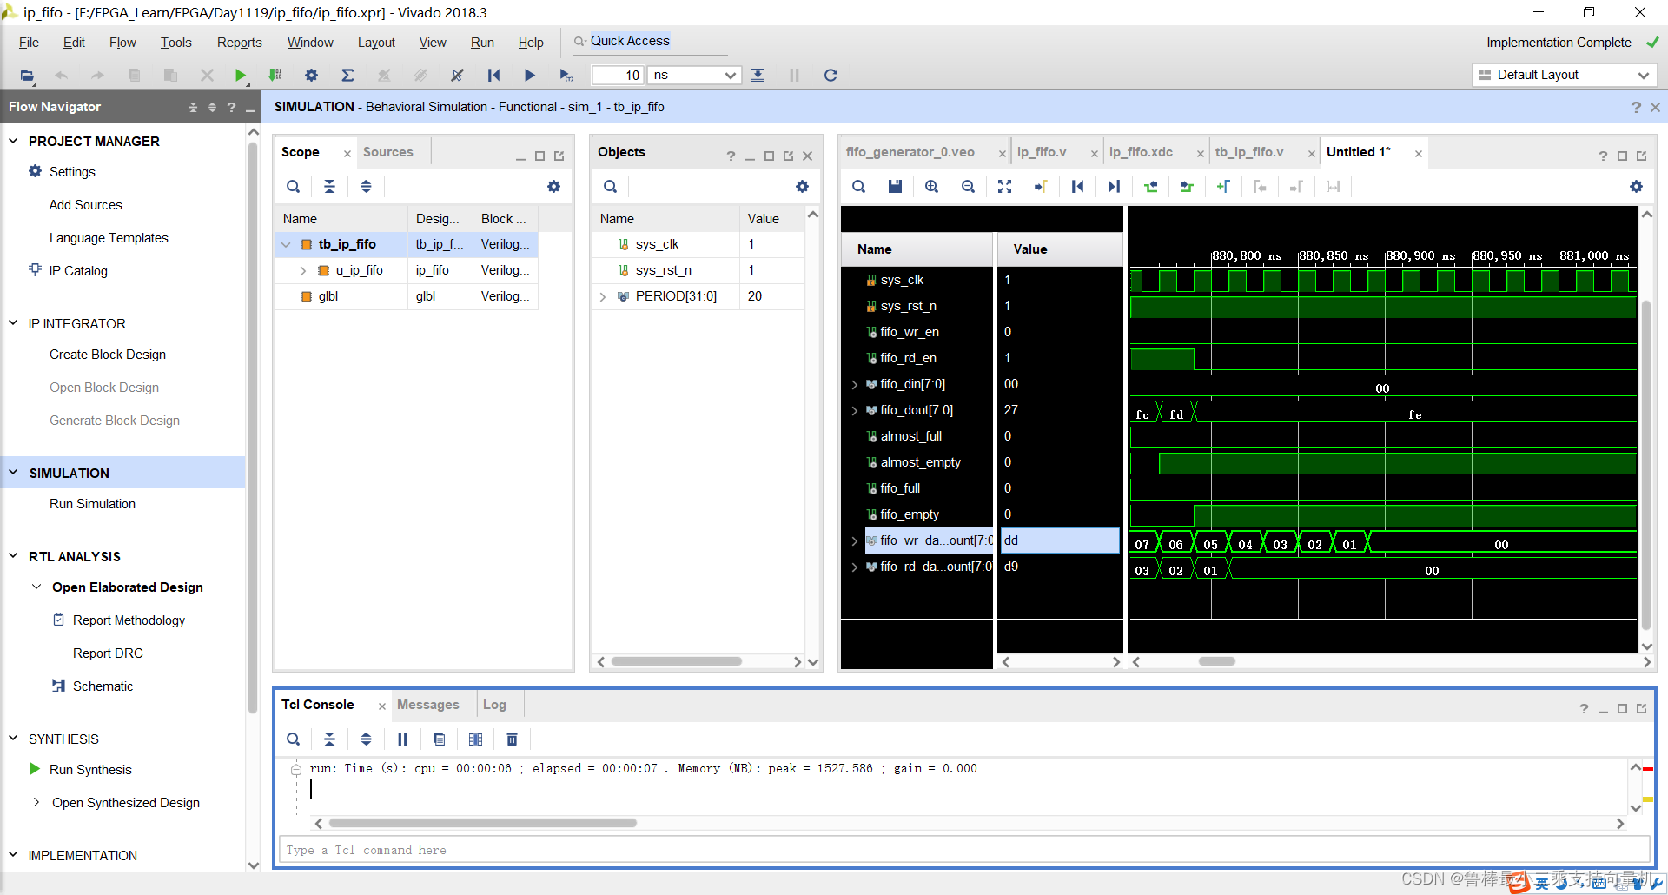Image resolution: width=1668 pixels, height=895 pixels.
Task: Copy Tcl Console contents icon
Action: (439, 739)
